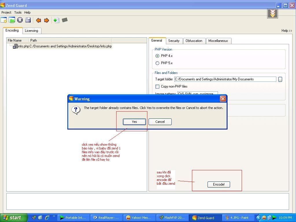Screen dimensions: 296x222
Task: Select the PHP 5.x radio button
Action: [157, 63]
